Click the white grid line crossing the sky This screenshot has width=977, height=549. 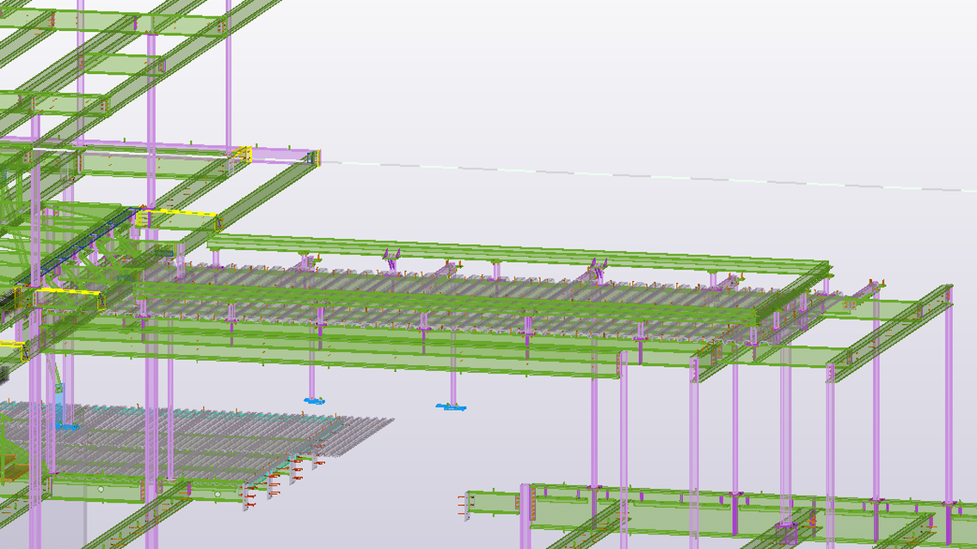point(648,176)
